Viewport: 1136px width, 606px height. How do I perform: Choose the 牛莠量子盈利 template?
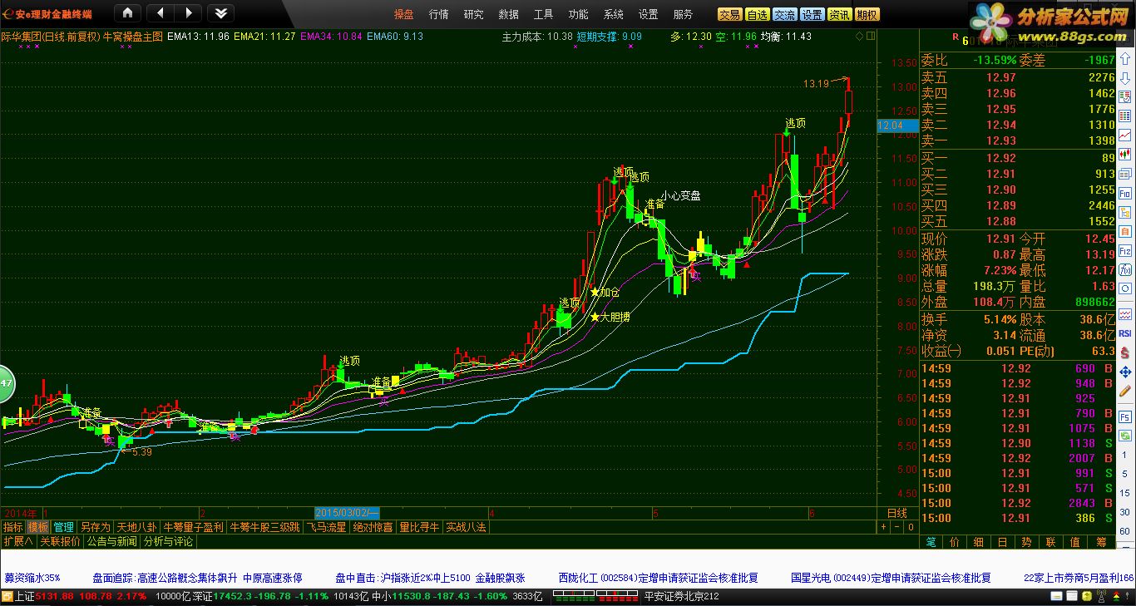coord(193,527)
